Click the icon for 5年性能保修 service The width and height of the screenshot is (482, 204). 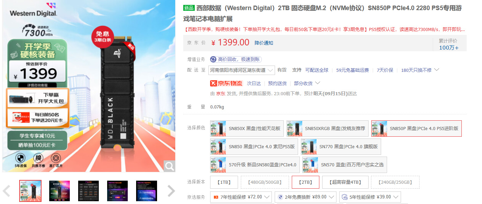pyautogui.click(x=344, y=197)
